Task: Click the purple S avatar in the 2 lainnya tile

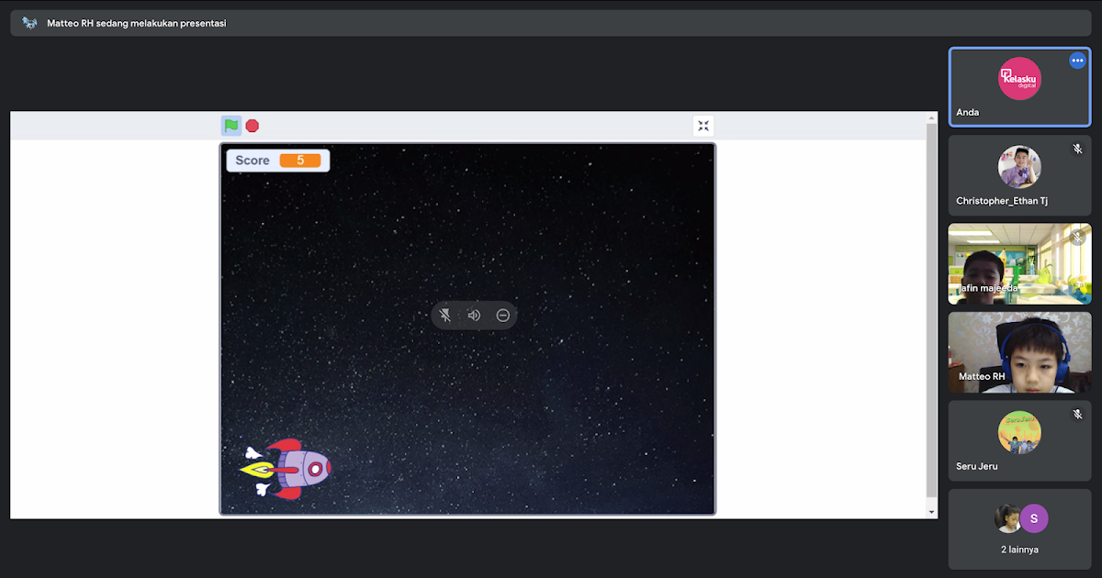Action: (x=1034, y=518)
